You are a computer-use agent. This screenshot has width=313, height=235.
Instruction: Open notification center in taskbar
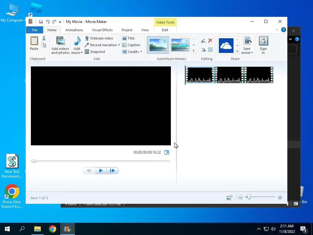304,229
